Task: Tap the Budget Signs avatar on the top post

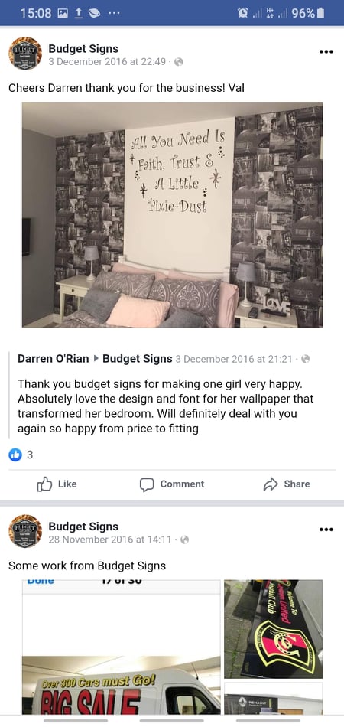Action: tap(25, 54)
